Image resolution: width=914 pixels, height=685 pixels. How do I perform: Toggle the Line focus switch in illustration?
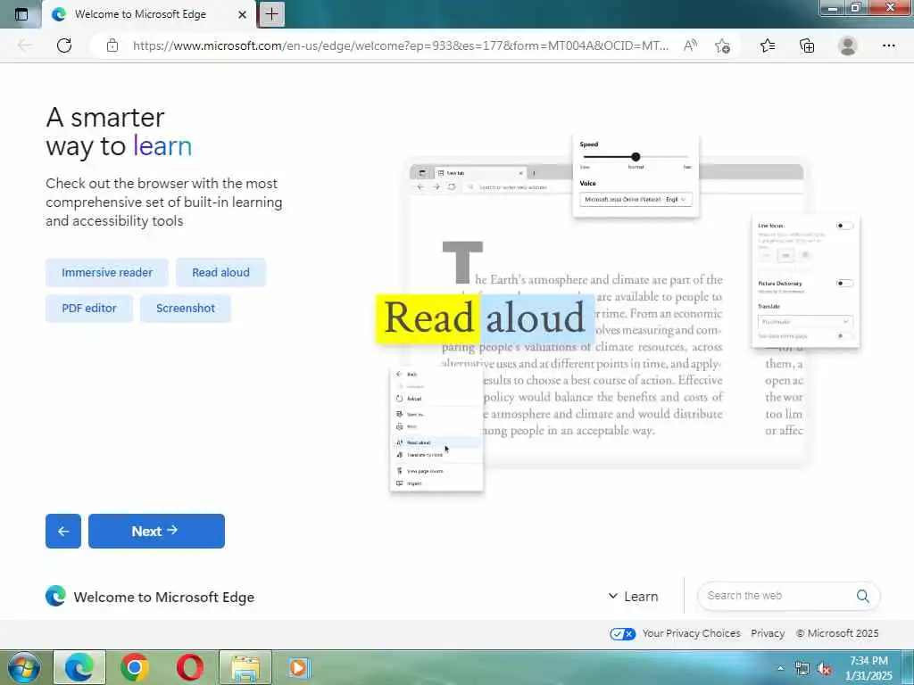coord(844,226)
